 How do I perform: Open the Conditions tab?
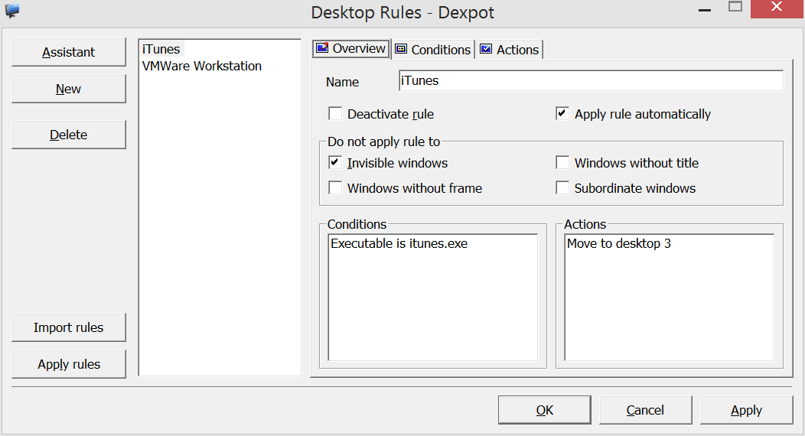click(x=433, y=49)
